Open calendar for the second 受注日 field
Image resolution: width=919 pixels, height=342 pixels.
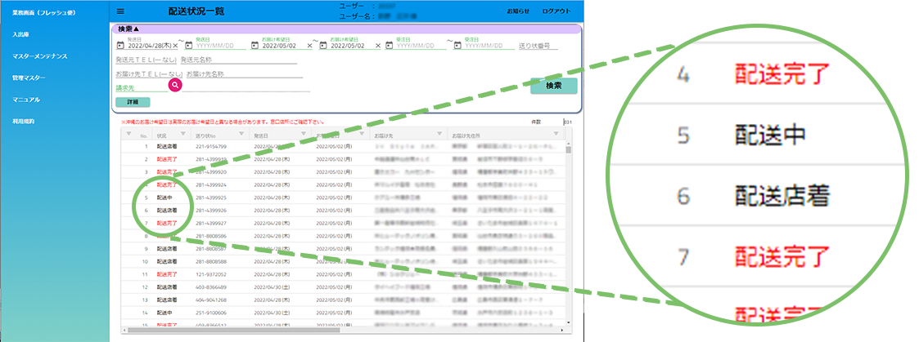tap(457, 45)
